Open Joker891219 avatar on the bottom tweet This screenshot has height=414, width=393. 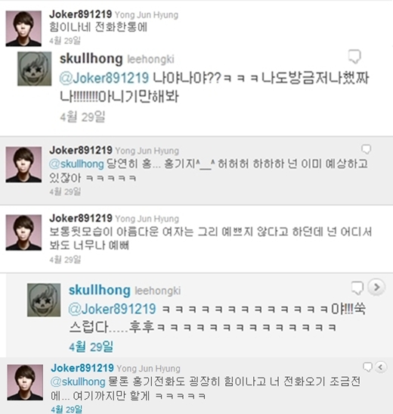[x=25, y=382]
